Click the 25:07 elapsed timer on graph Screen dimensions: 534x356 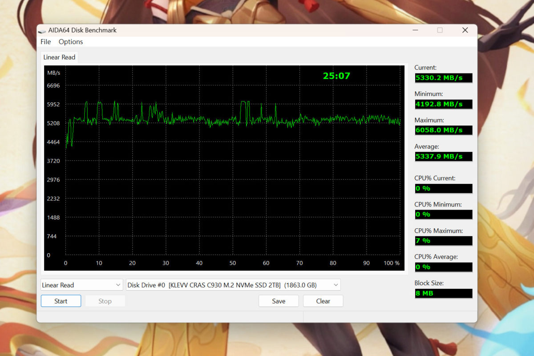click(336, 76)
